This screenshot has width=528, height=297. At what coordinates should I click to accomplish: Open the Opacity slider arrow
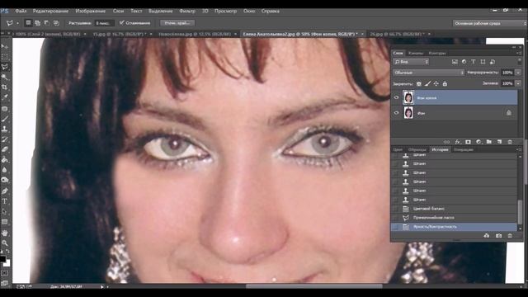(518, 73)
